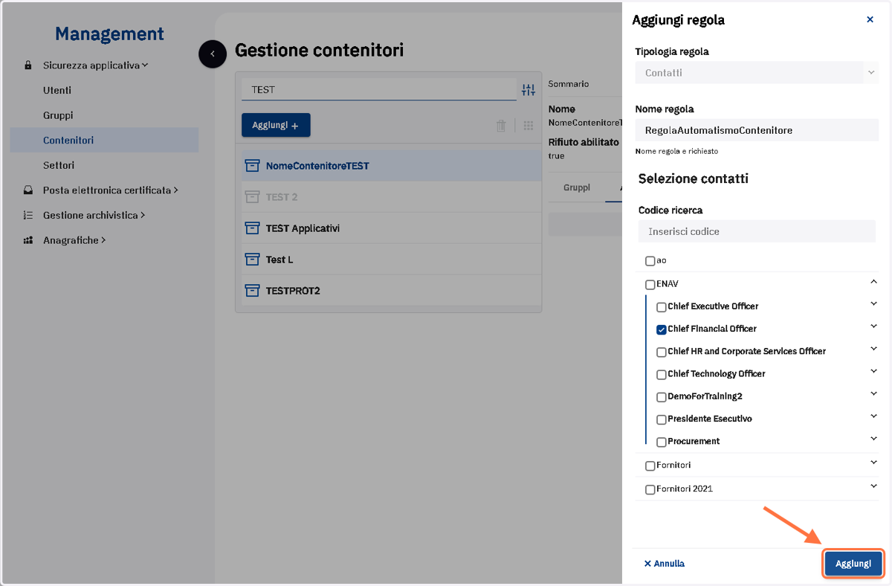Viewport: 892px width, 586px height.
Task: Focus the Codice ricerca code field
Action: [x=757, y=231]
